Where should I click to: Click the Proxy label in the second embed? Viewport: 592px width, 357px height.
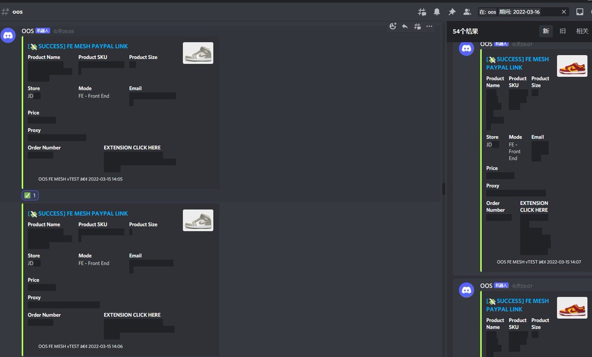point(34,297)
